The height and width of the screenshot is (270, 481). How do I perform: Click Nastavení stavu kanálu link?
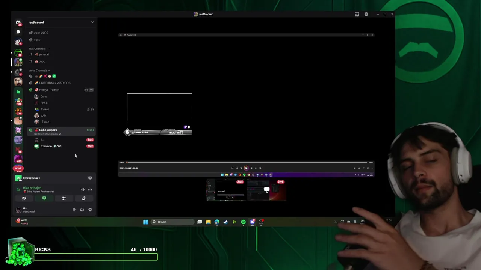(x=46, y=134)
